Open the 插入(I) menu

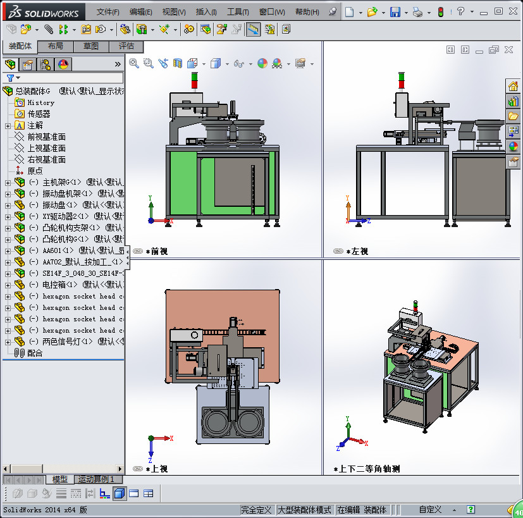tap(206, 12)
